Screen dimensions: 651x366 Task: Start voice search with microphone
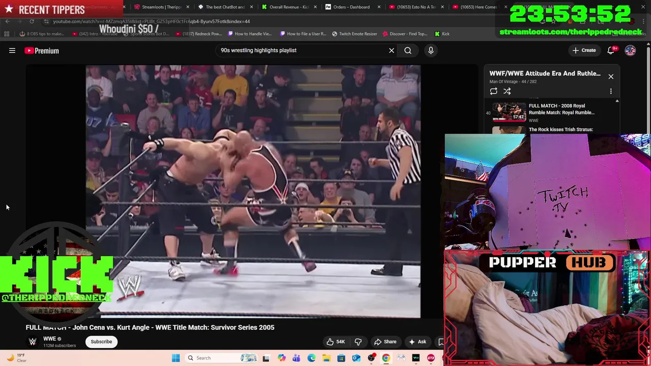(x=431, y=50)
